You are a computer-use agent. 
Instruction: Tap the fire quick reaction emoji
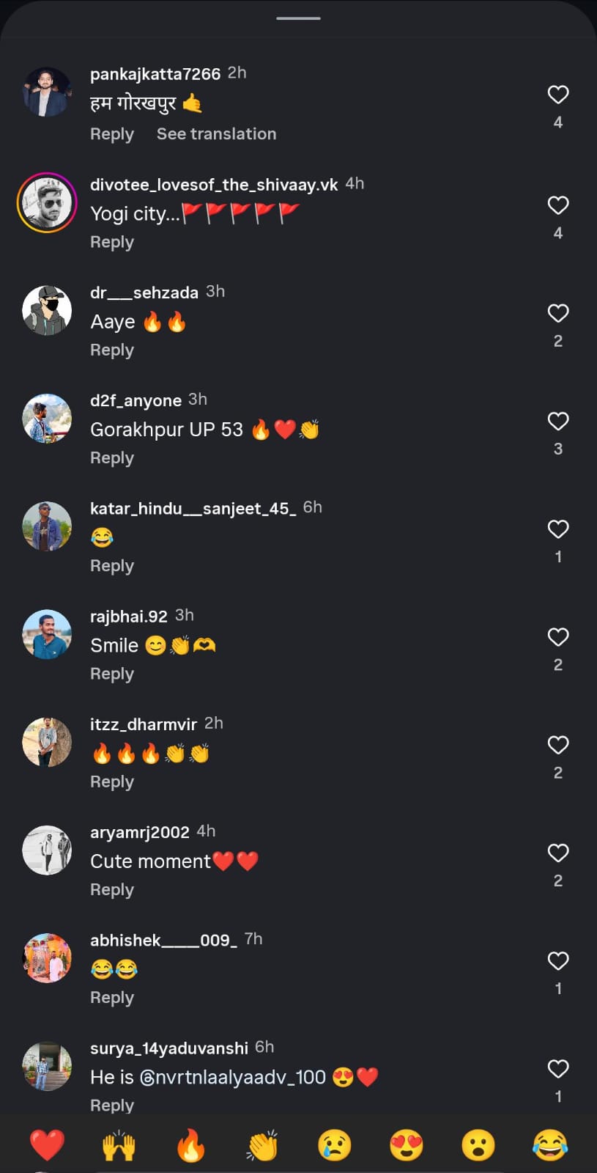(190, 1145)
